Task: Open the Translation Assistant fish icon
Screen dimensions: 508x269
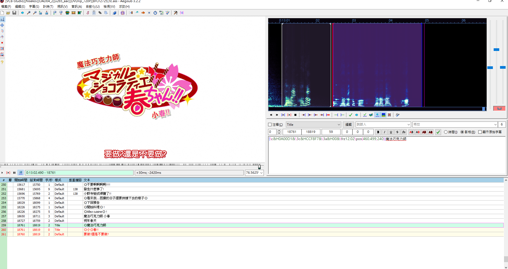Action: pos(143,13)
